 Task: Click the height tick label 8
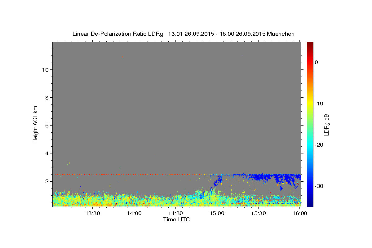pos(47,98)
